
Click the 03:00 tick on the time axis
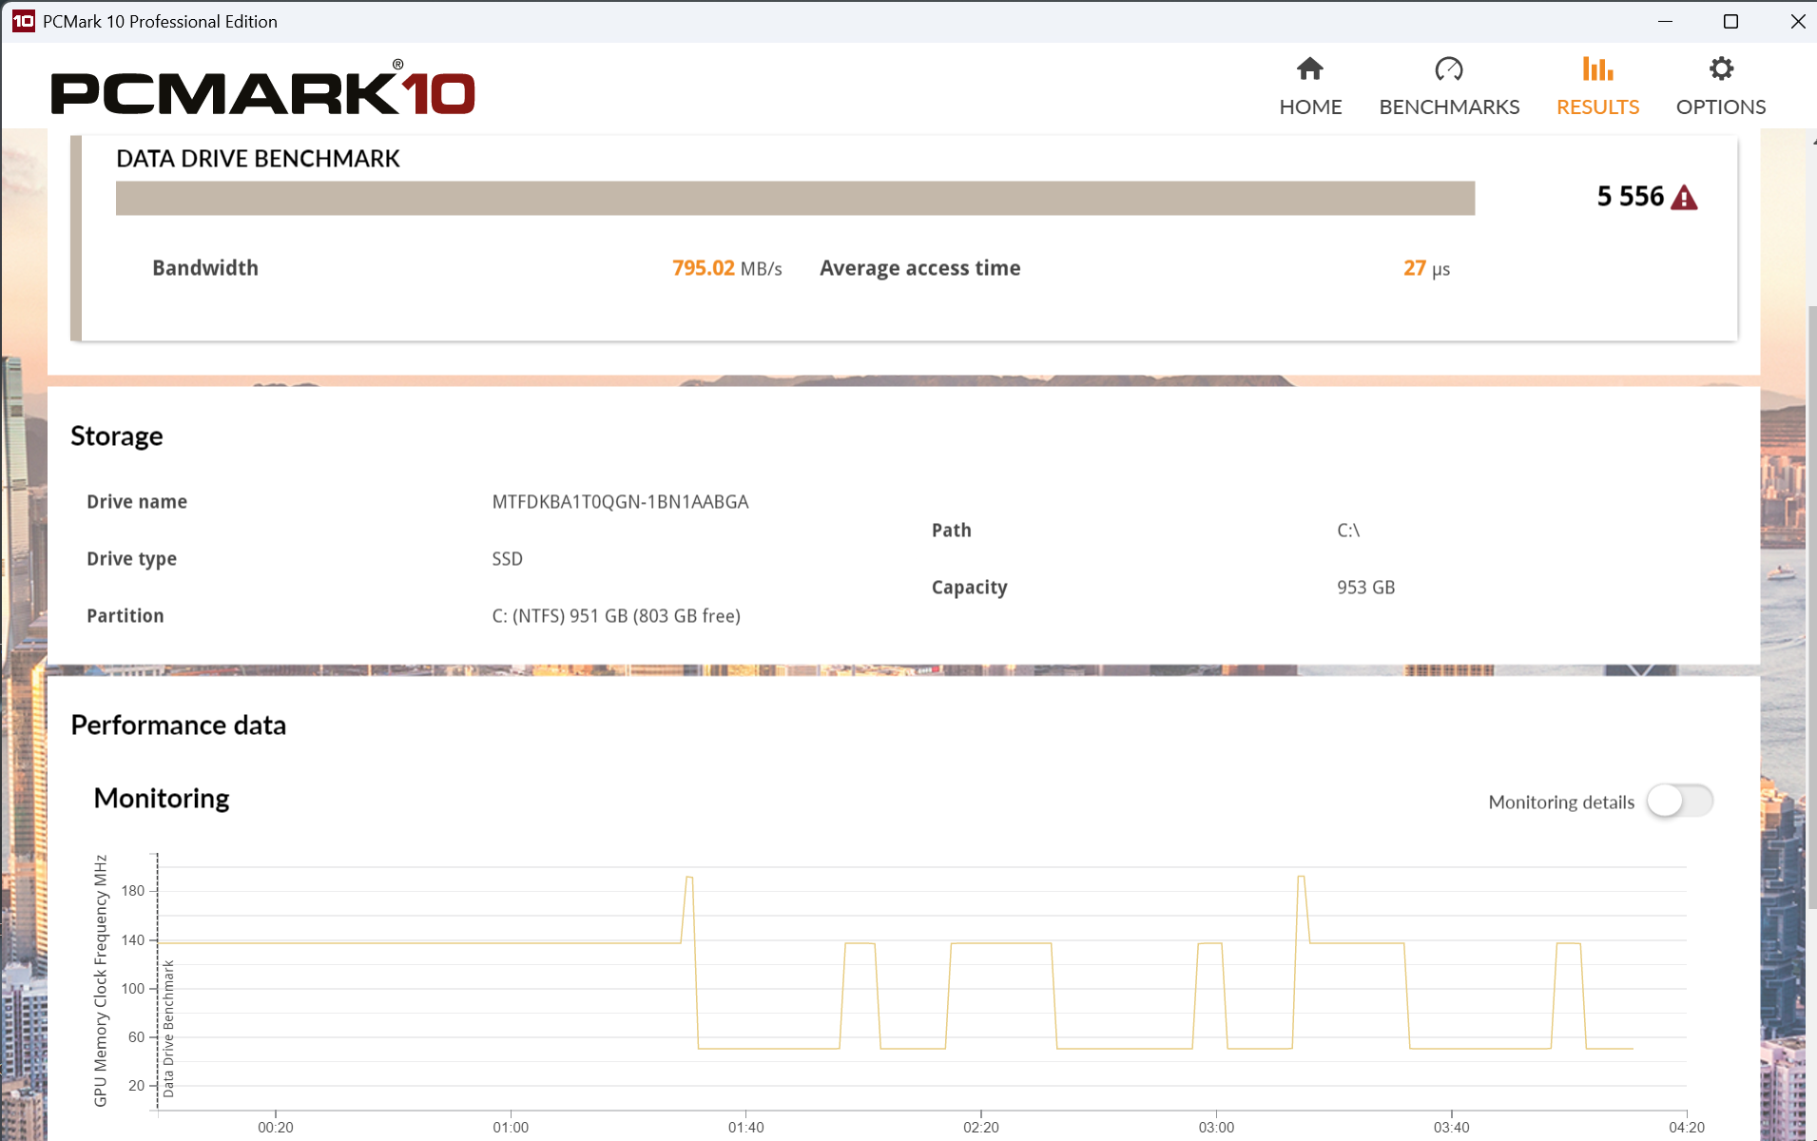tap(1216, 1127)
